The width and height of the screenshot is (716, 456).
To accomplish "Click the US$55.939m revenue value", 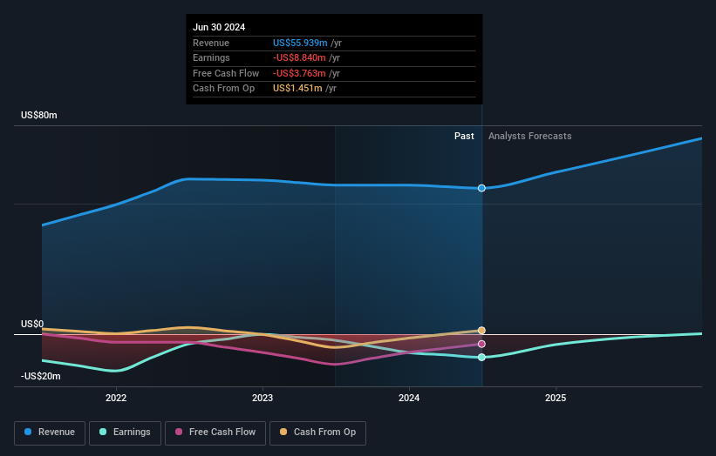I will [x=300, y=43].
